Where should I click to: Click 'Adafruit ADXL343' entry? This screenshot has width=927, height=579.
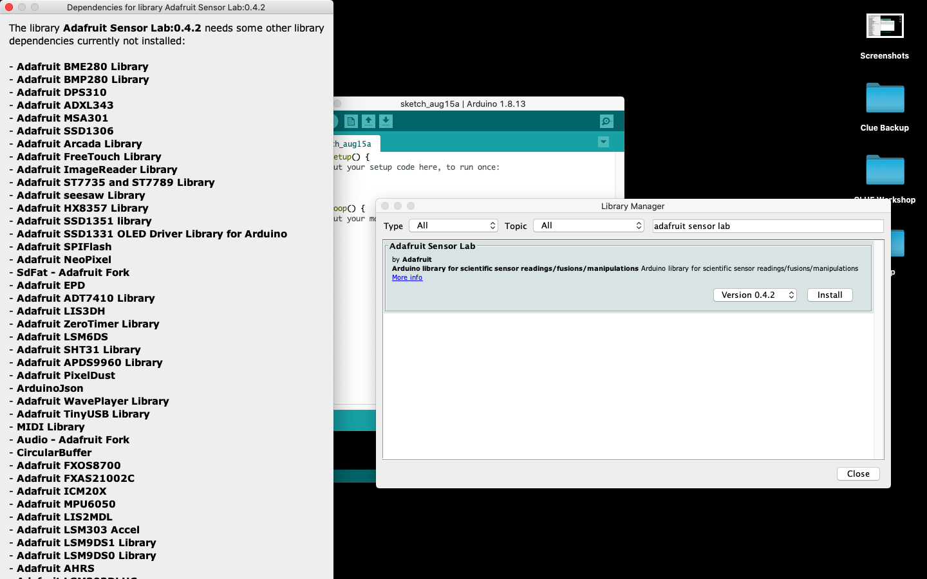tap(65, 105)
